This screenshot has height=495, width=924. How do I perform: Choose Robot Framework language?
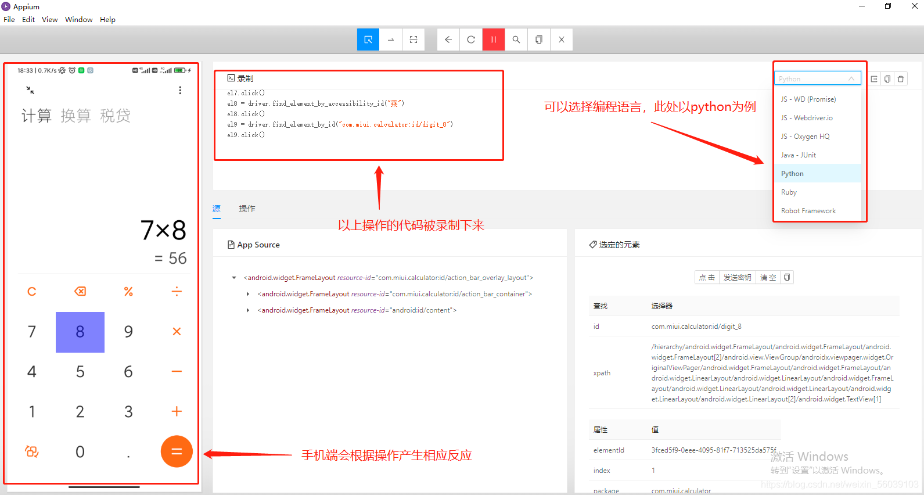pyautogui.click(x=818, y=211)
